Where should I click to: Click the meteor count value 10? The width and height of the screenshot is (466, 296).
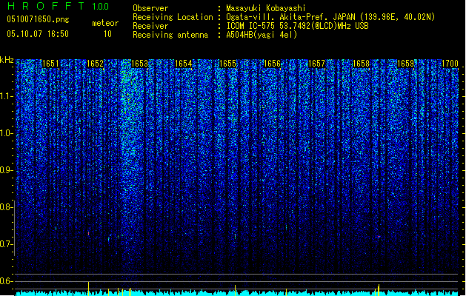[x=107, y=34]
